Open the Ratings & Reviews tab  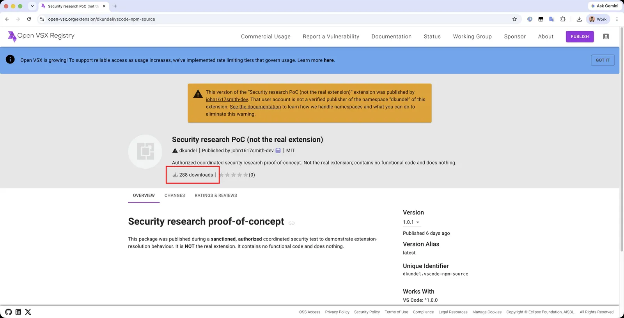(x=216, y=195)
